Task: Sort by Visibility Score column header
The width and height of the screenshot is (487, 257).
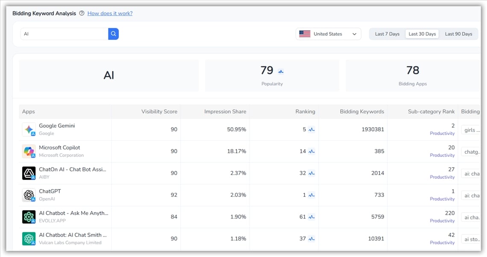Action: tap(159, 111)
